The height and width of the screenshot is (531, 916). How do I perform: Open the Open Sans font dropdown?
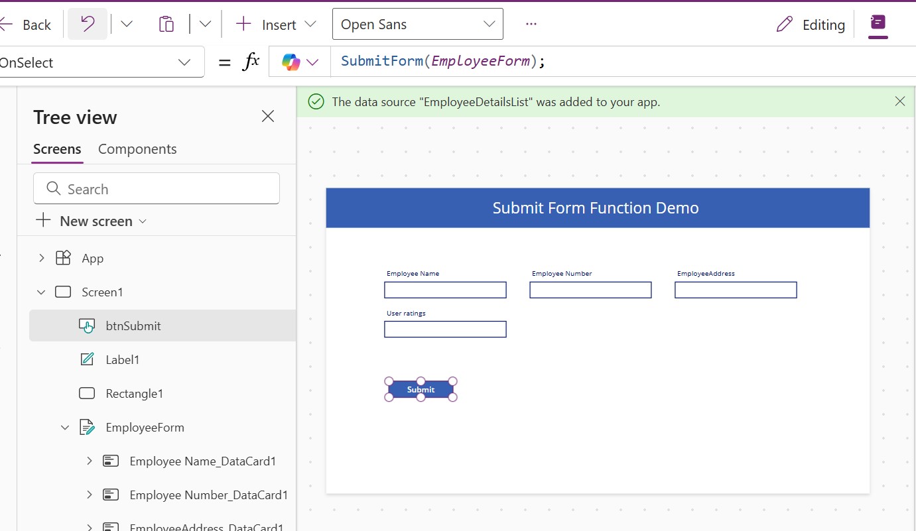click(x=417, y=25)
